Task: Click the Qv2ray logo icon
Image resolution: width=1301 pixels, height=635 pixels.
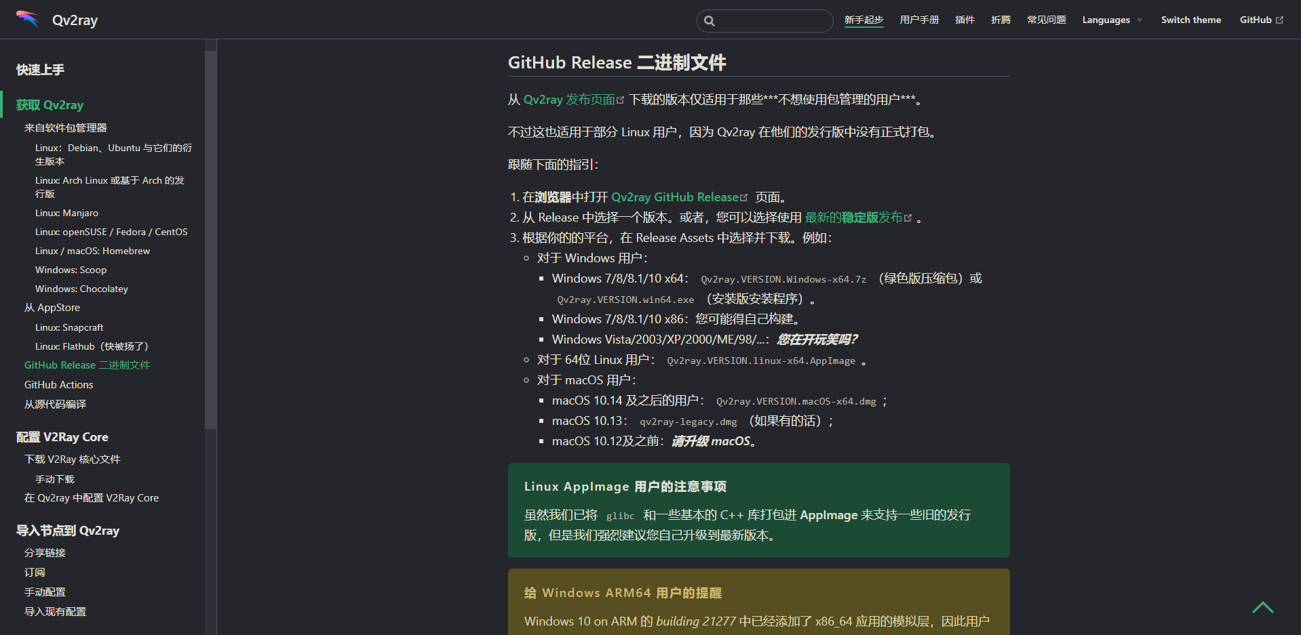Action: click(27, 19)
